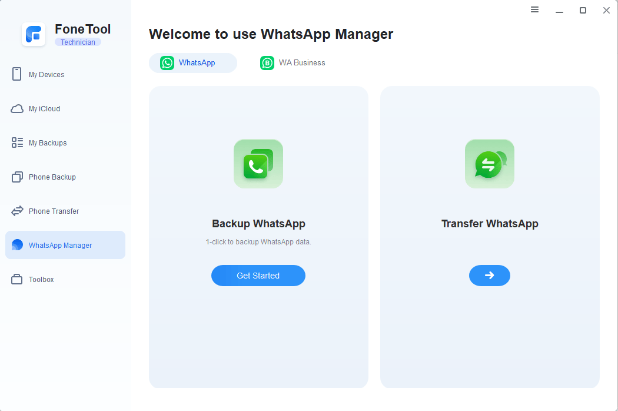This screenshot has height=411, width=618.
Task: Click the Phone Backup copy icon
Action: [17, 177]
